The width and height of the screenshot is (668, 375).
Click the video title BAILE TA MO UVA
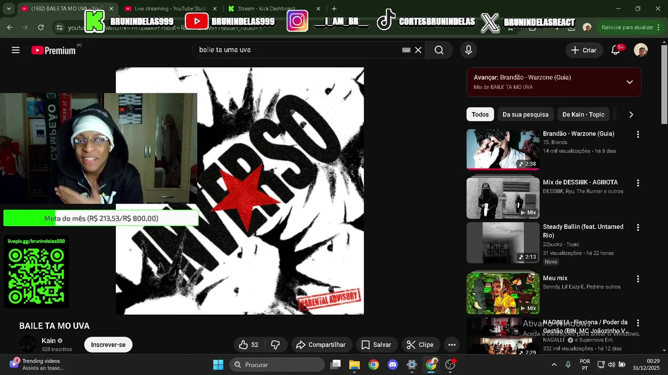54,326
